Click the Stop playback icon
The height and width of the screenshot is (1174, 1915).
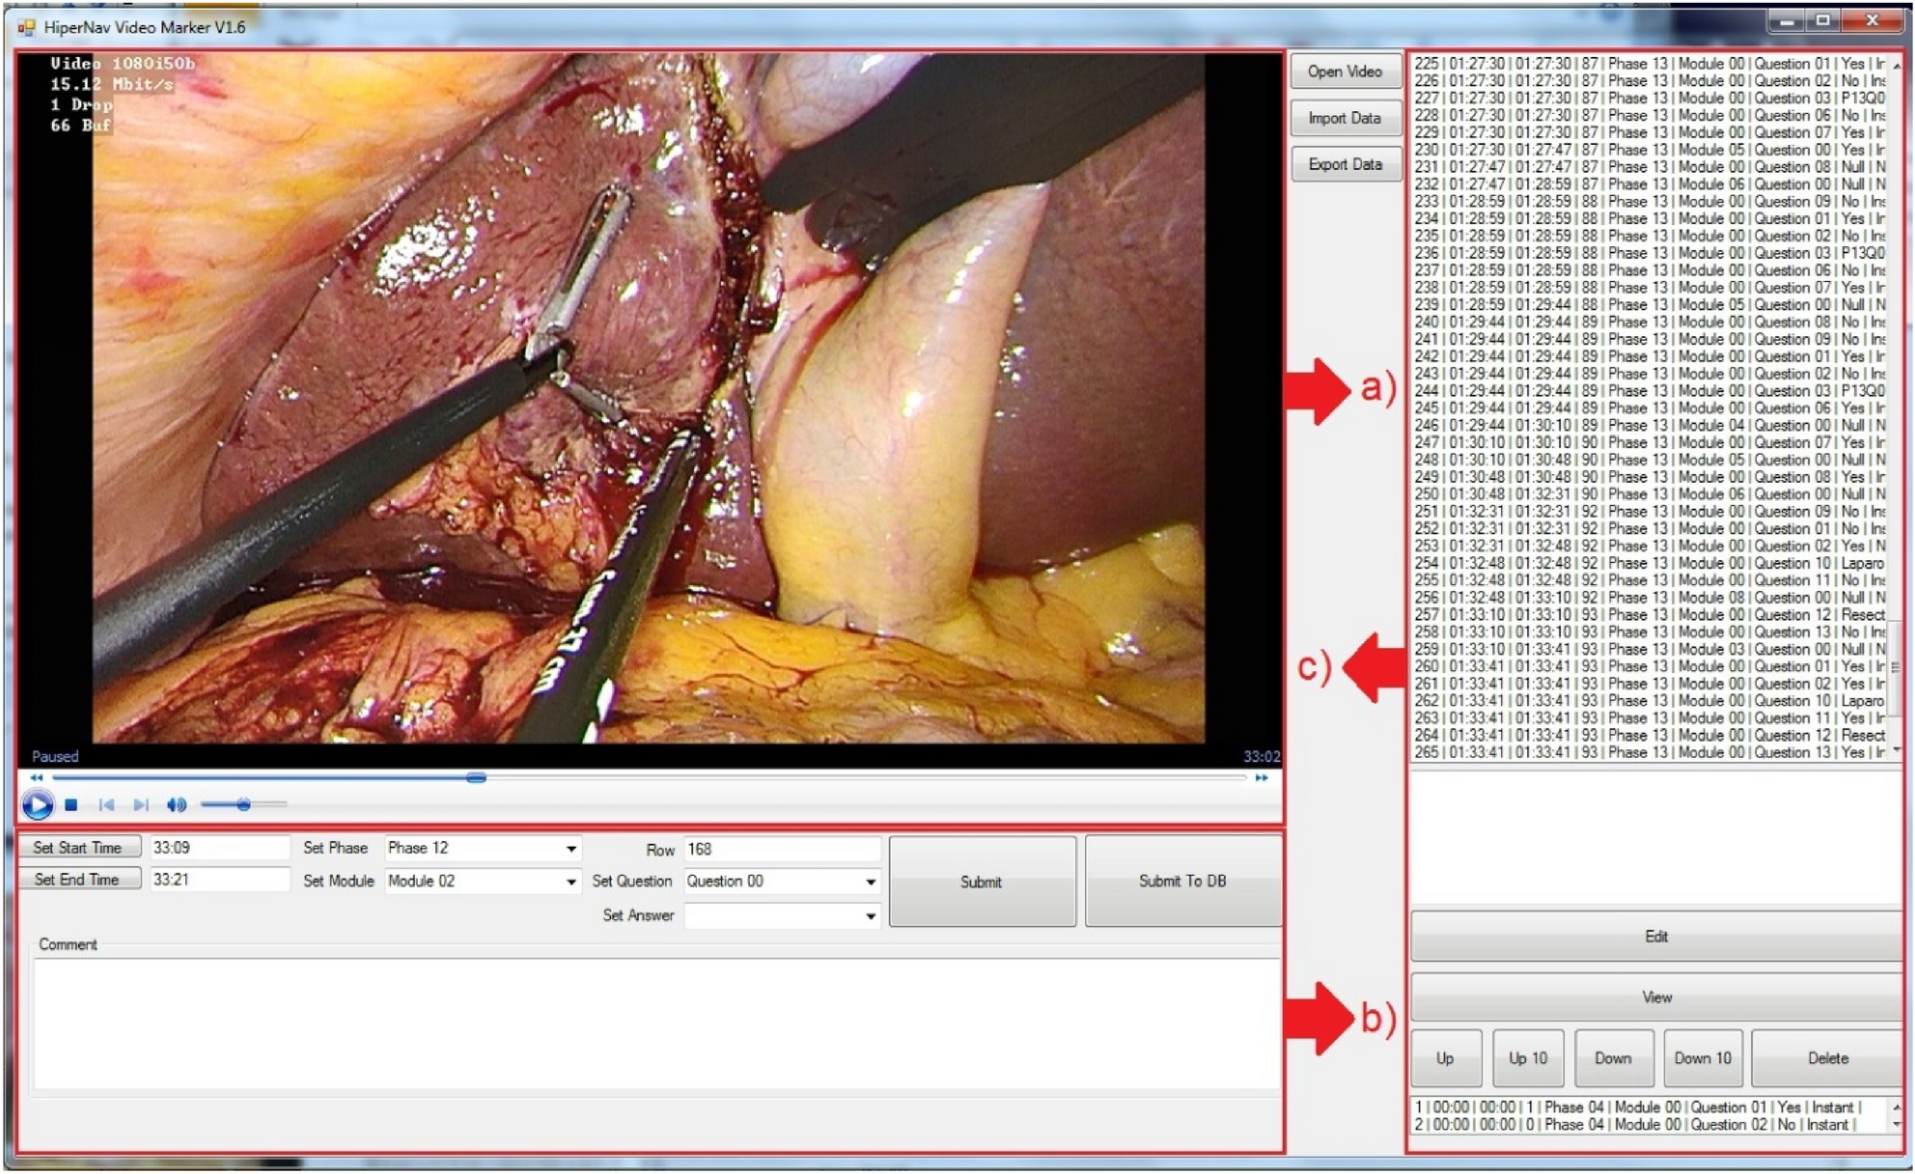tap(70, 804)
